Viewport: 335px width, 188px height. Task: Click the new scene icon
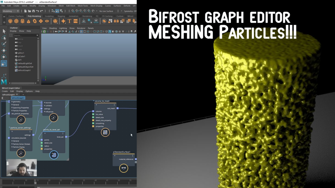tap(25, 11)
